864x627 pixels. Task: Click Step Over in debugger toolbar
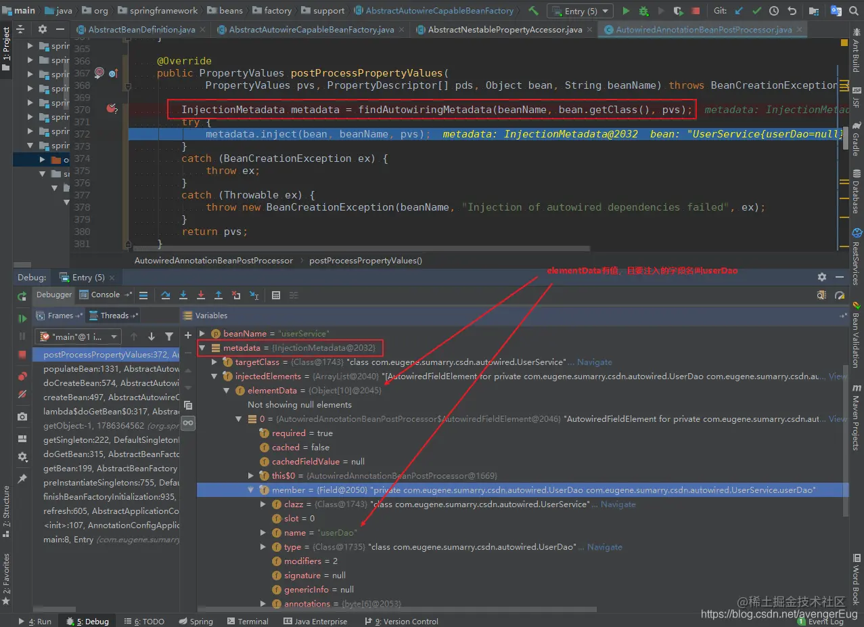pos(166,295)
